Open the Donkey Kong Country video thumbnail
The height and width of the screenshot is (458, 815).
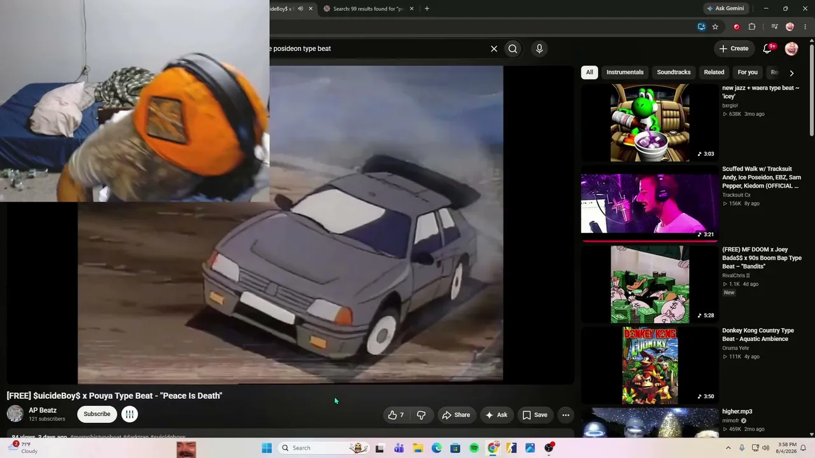[x=649, y=366]
